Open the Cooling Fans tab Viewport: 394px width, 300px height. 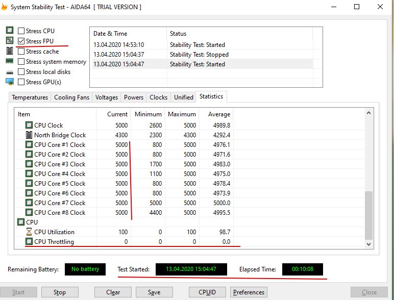point(71,97)
